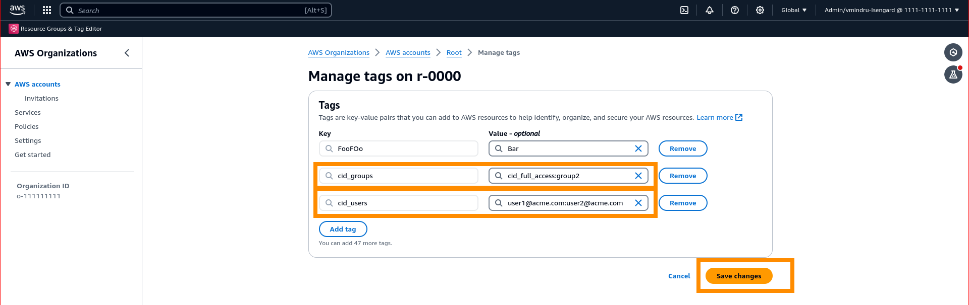Open the hexagon panel icon on right

(953, 52)
